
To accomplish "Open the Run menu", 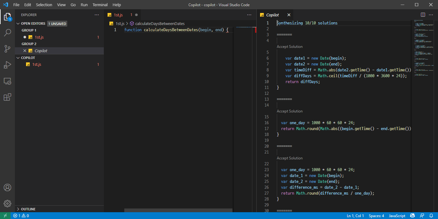I will tap(84, 5).
